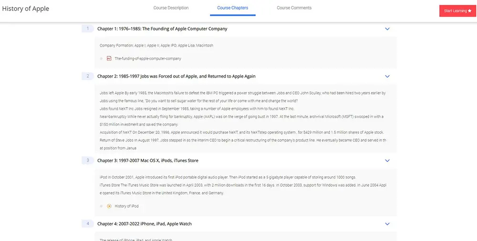Click the grey status dot before History of iPod

click(x=101, y=206)
